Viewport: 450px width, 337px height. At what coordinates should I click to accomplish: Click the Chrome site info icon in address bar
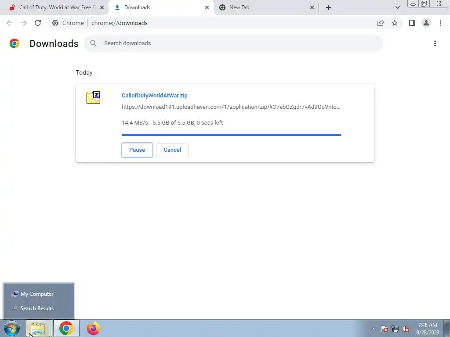click(x=55, y=23)
